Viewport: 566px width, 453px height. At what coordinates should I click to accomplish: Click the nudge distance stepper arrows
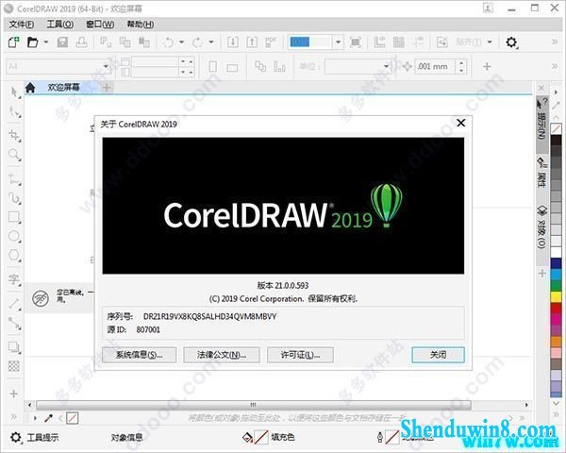[x=461, y=66]
